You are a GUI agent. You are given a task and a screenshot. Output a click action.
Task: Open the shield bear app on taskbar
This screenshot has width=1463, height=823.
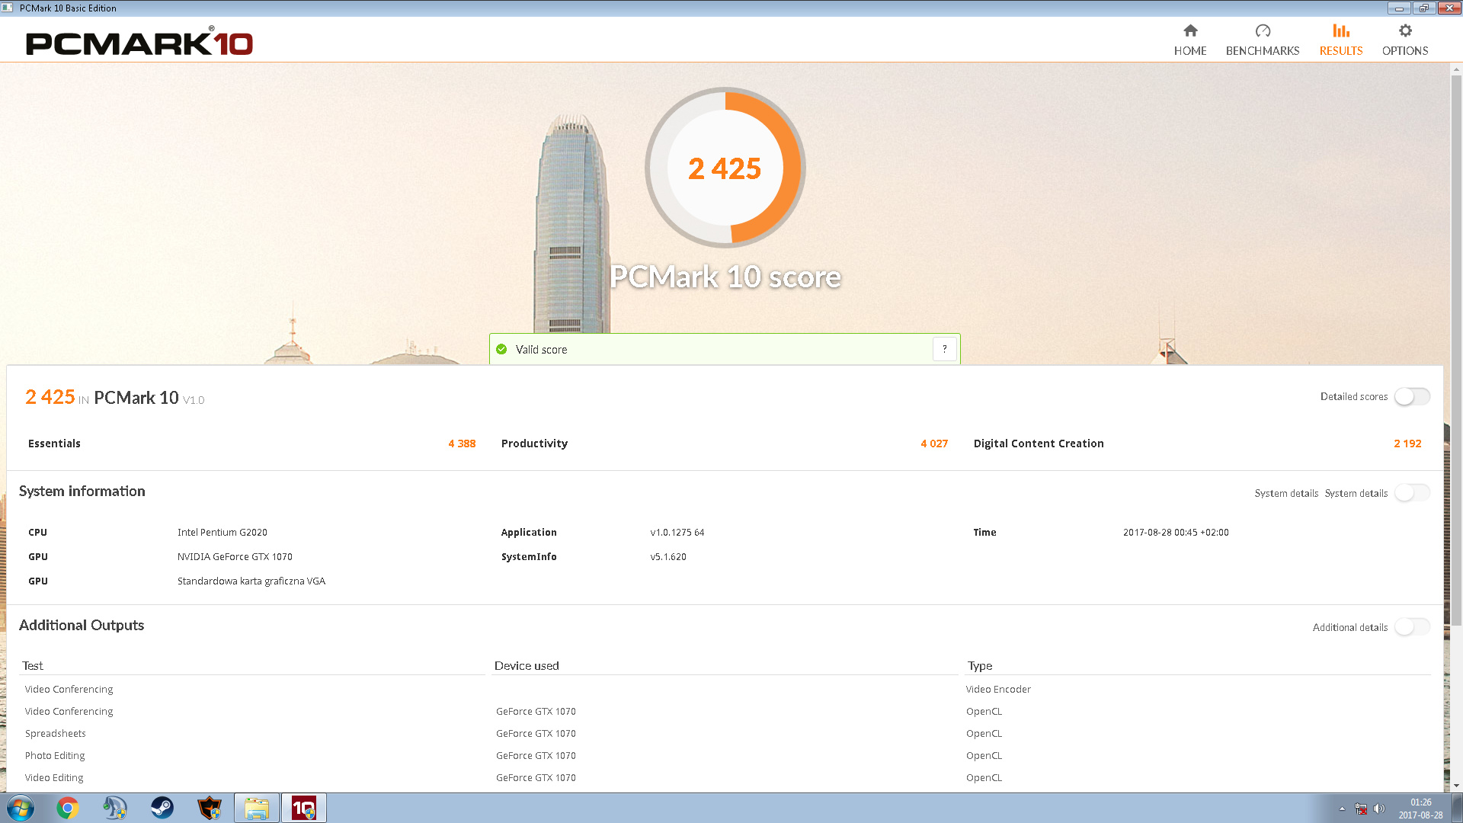click(210, 808)
